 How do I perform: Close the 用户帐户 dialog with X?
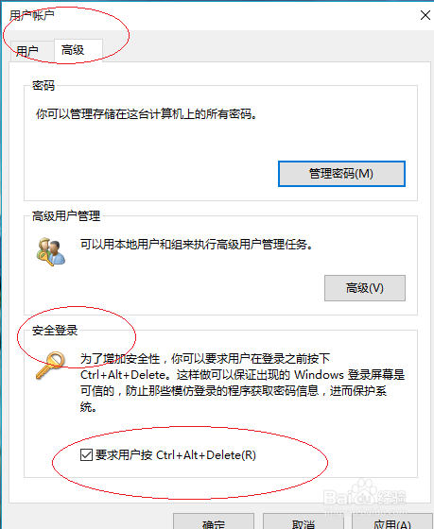point(425,15)
